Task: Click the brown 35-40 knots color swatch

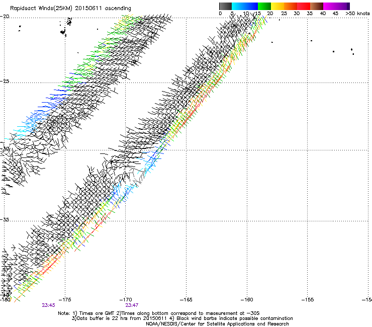Action: 317,6
